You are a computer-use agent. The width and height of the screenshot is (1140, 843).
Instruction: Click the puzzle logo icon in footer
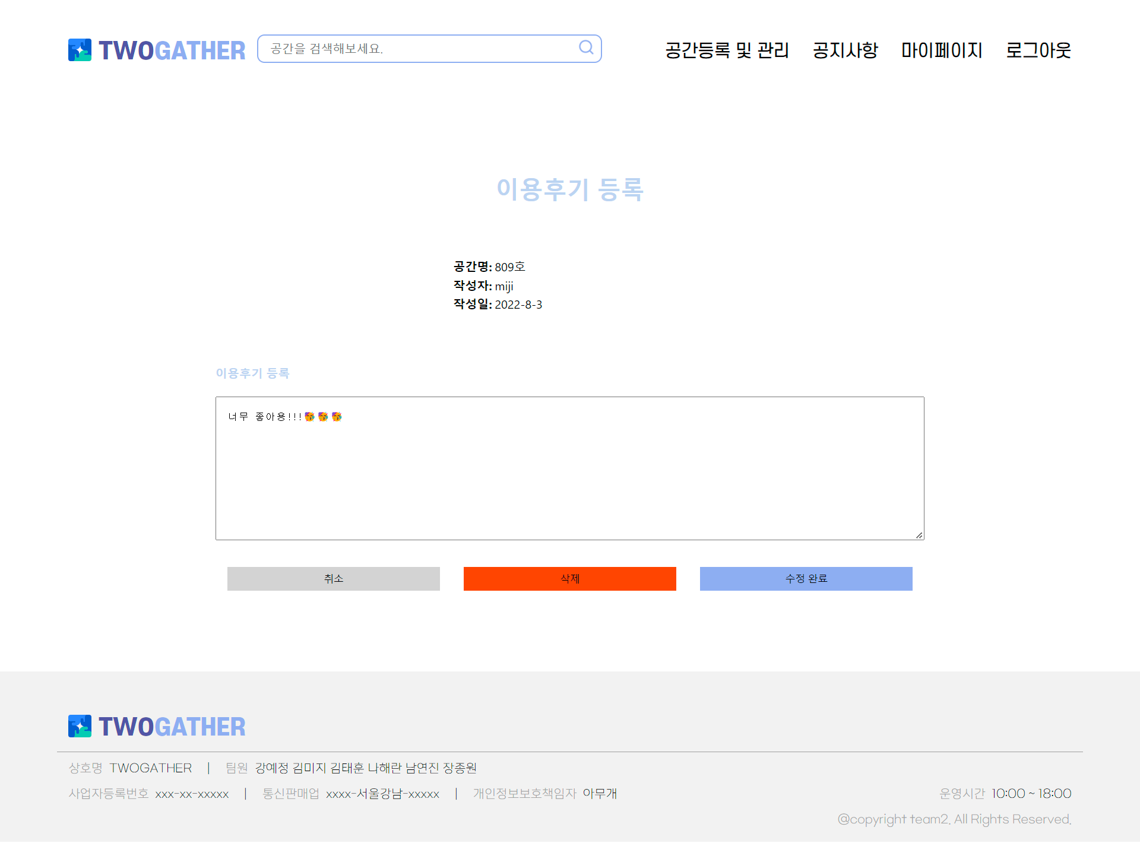point(80,726)
